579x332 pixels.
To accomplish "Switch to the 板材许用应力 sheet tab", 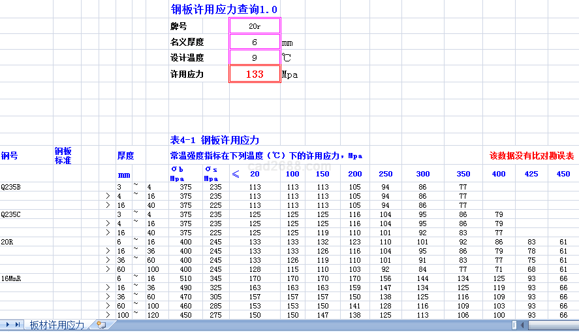I will coord(57,325).
